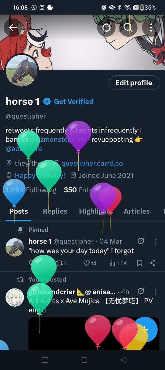Open the profile three-dot overflow menu
The height and width of the screenshot is (370, 165).
(151, 28)
